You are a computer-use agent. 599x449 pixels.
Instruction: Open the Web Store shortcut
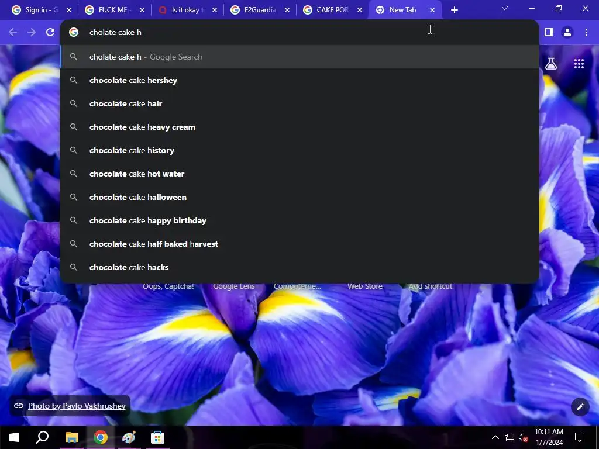(365, 286)
